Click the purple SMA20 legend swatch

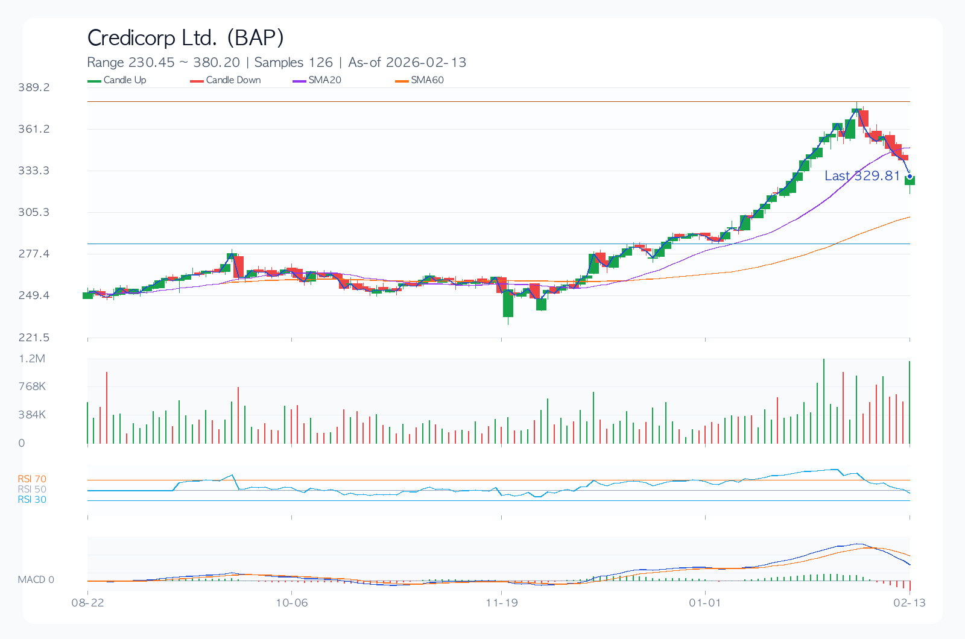(299, 81)
